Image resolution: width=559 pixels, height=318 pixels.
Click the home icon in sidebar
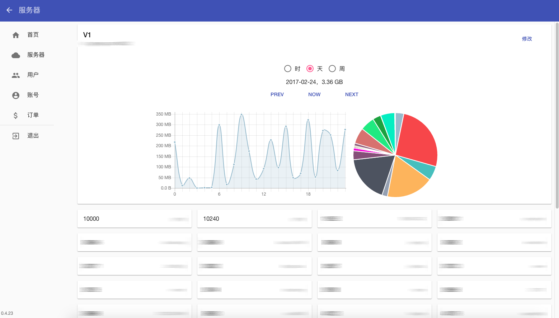[x=16, y=35]
